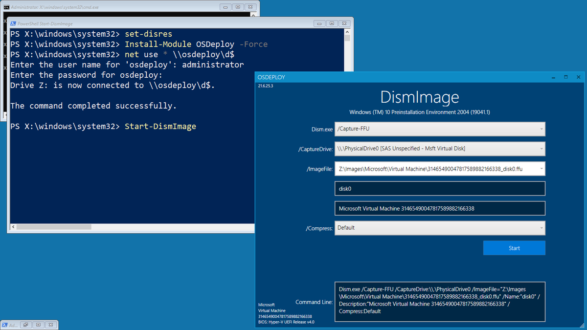The width and height of the screenshot is (587, 330).
Task: Click 'The command completed successfully.' text
Action: [x=93, y=106]
